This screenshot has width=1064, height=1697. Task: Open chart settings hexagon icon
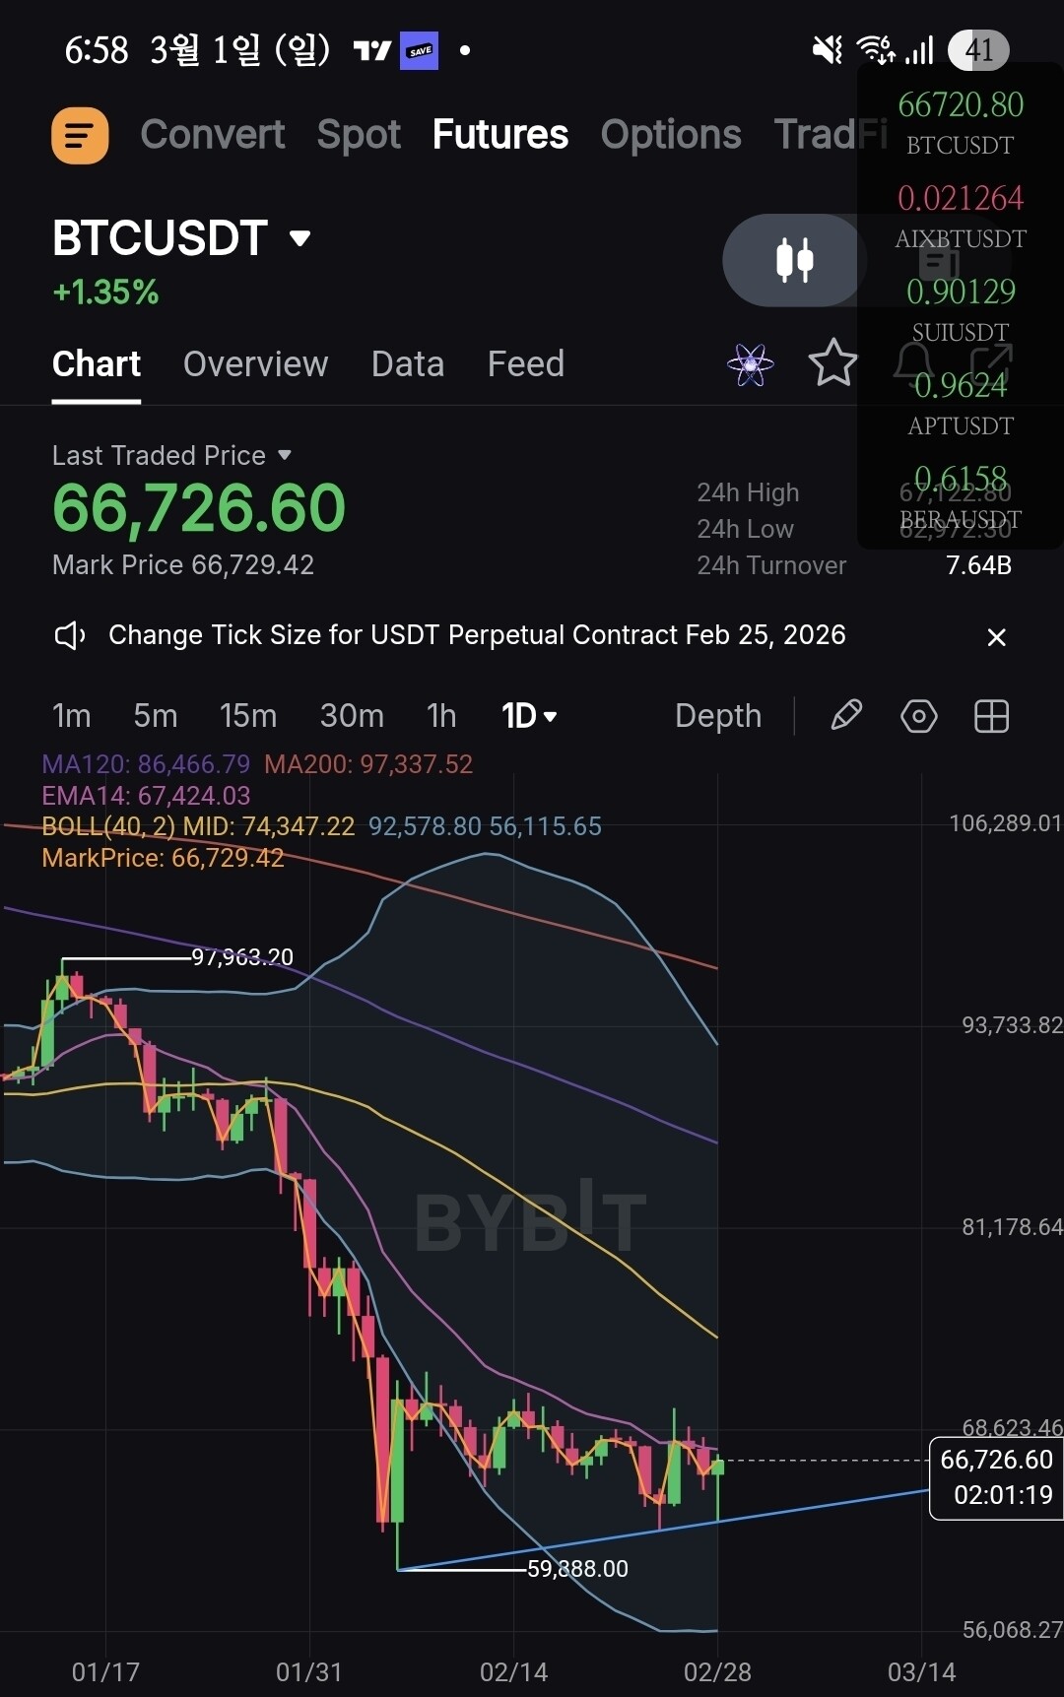[x=918, y=716]
